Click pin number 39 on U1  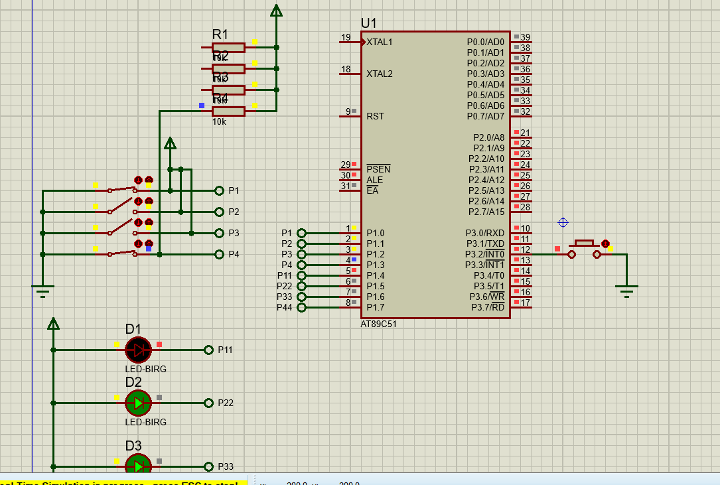click(526, 37)
